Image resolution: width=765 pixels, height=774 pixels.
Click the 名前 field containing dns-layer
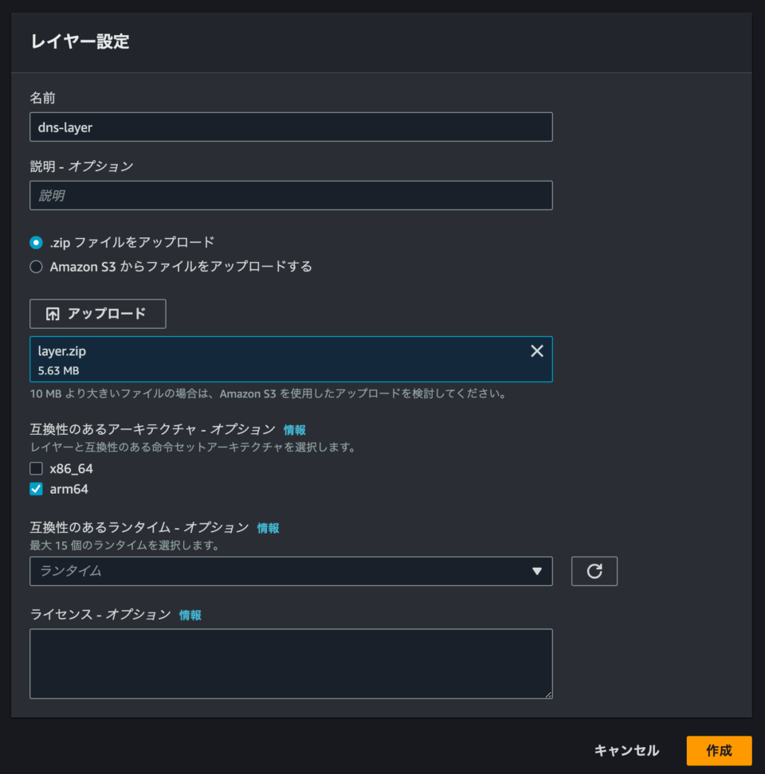(291, 127)
